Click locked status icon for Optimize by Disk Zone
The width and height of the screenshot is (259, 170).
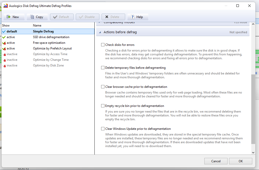(x=4, y=65)
